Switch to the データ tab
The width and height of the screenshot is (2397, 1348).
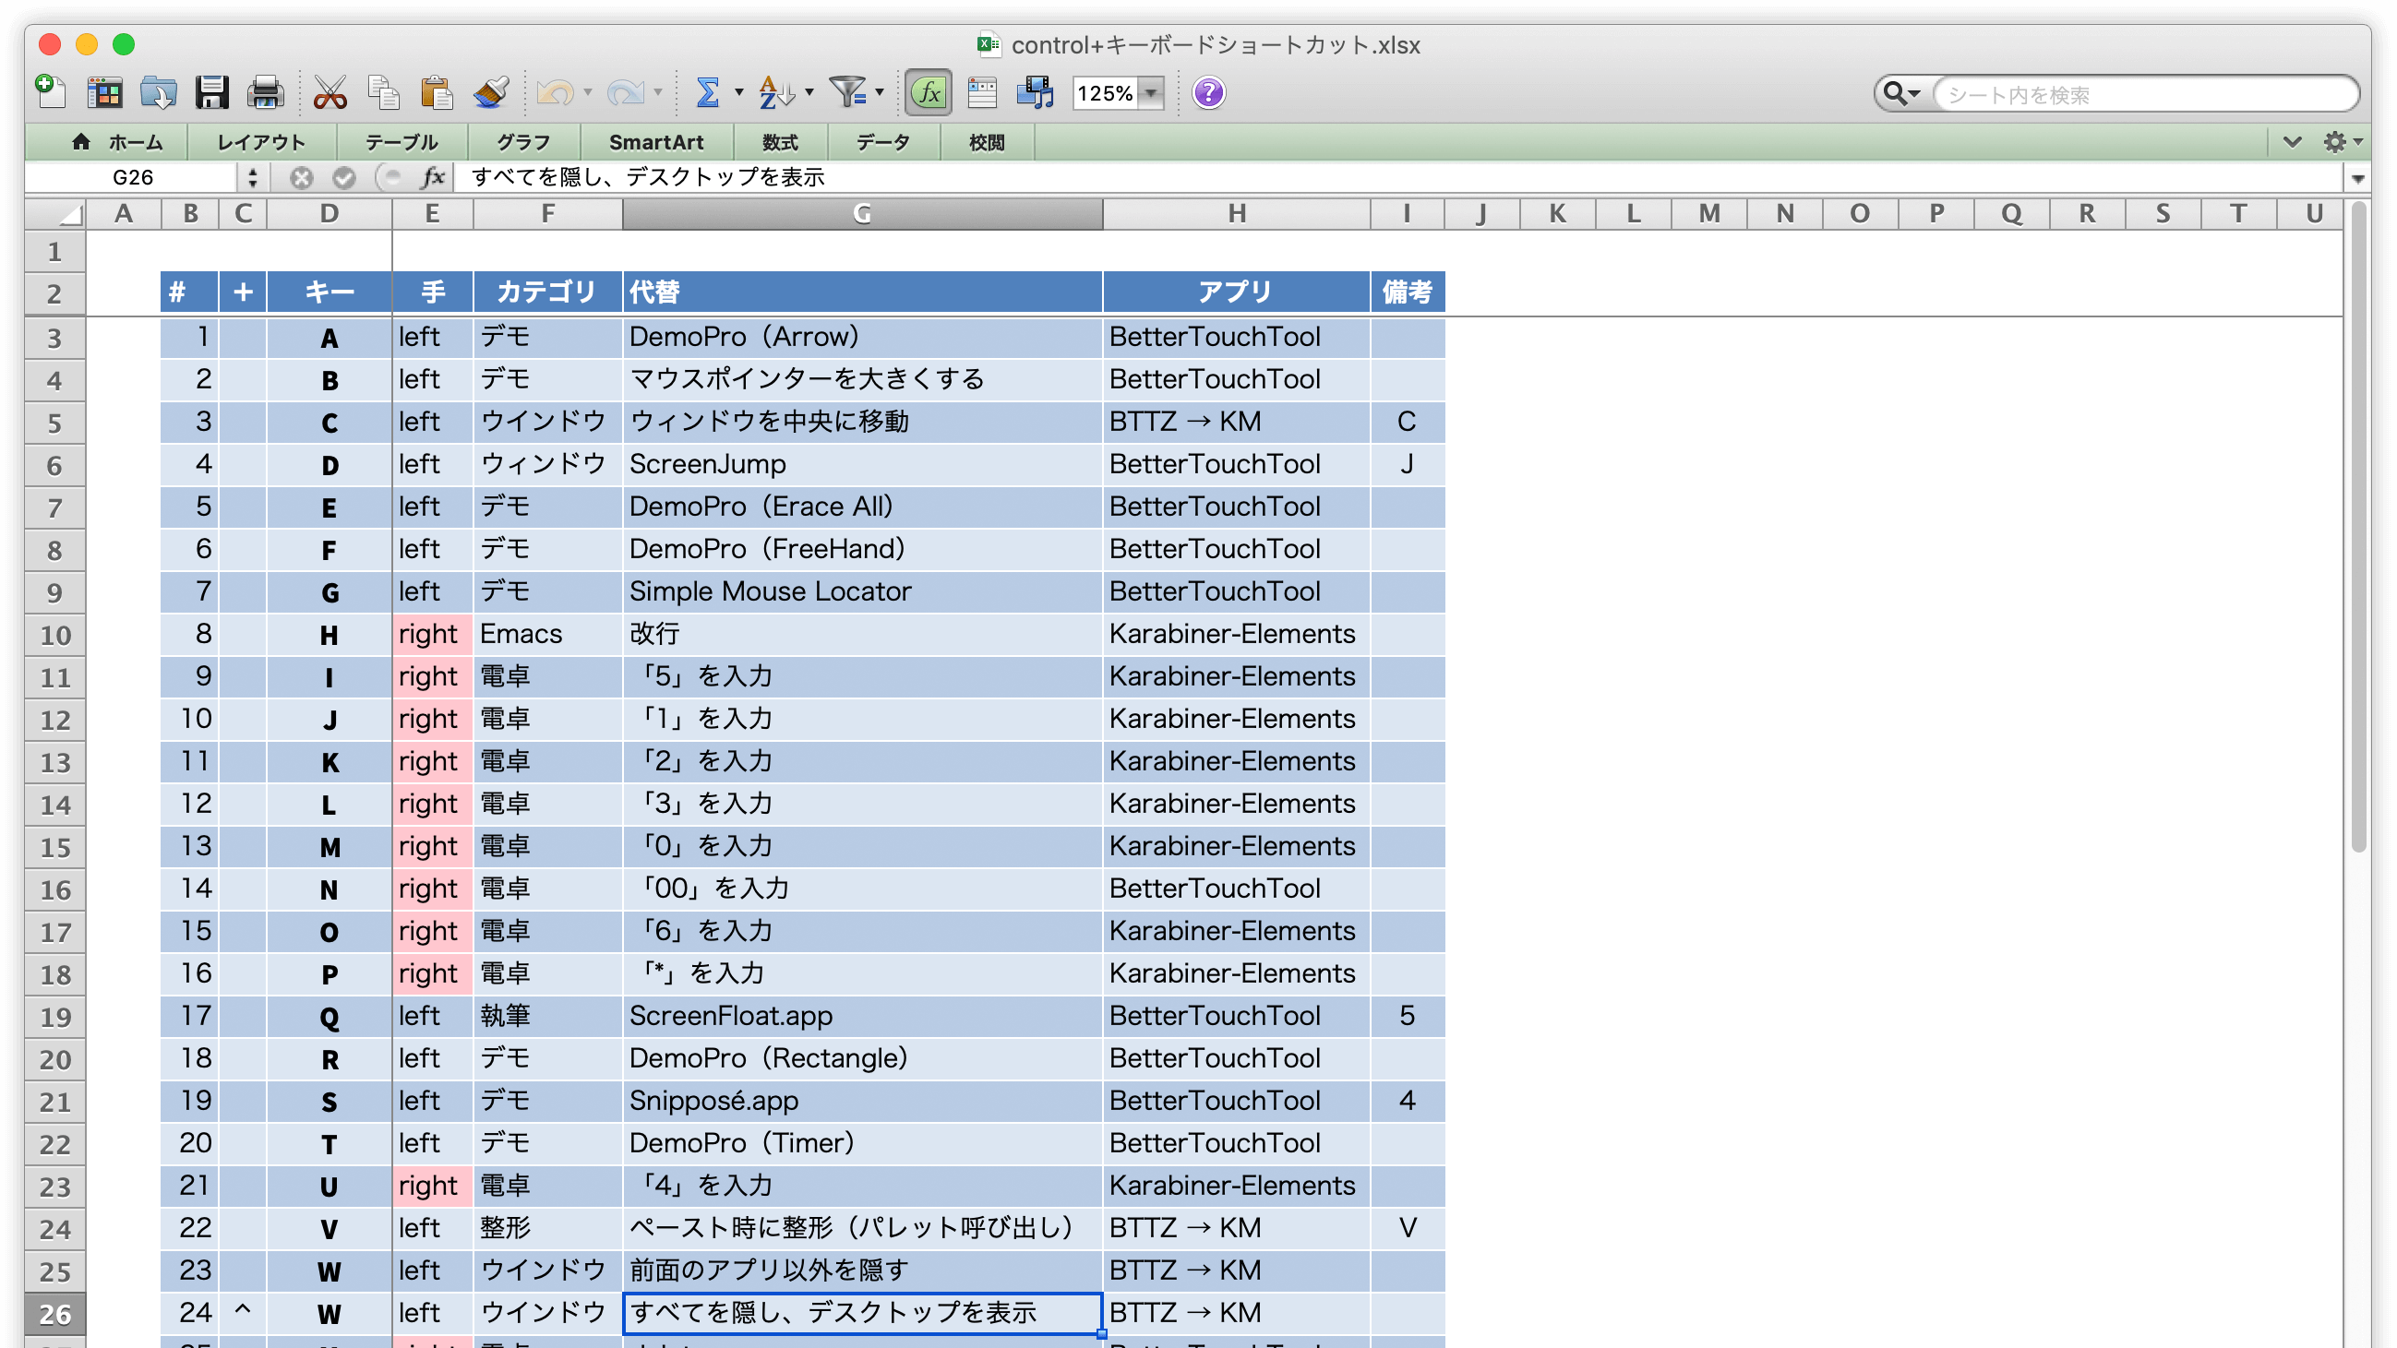[x=882, y=142]
